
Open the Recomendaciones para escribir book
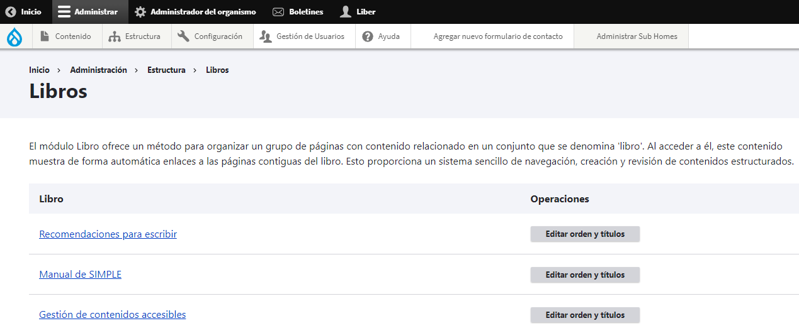[x=108, y=234]
